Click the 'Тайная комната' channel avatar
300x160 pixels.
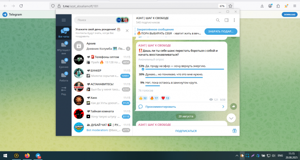(79, 114)
